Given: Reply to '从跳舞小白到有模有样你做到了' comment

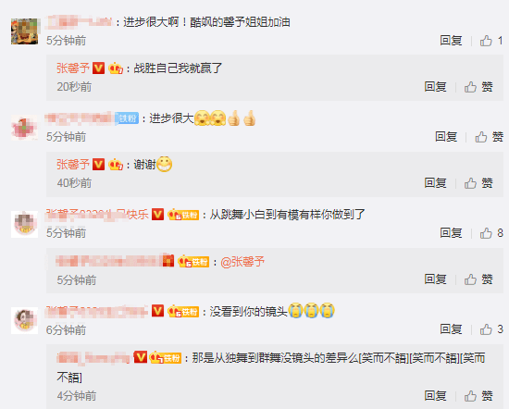Looking at the screenshot, I should [x=451, y=233].
